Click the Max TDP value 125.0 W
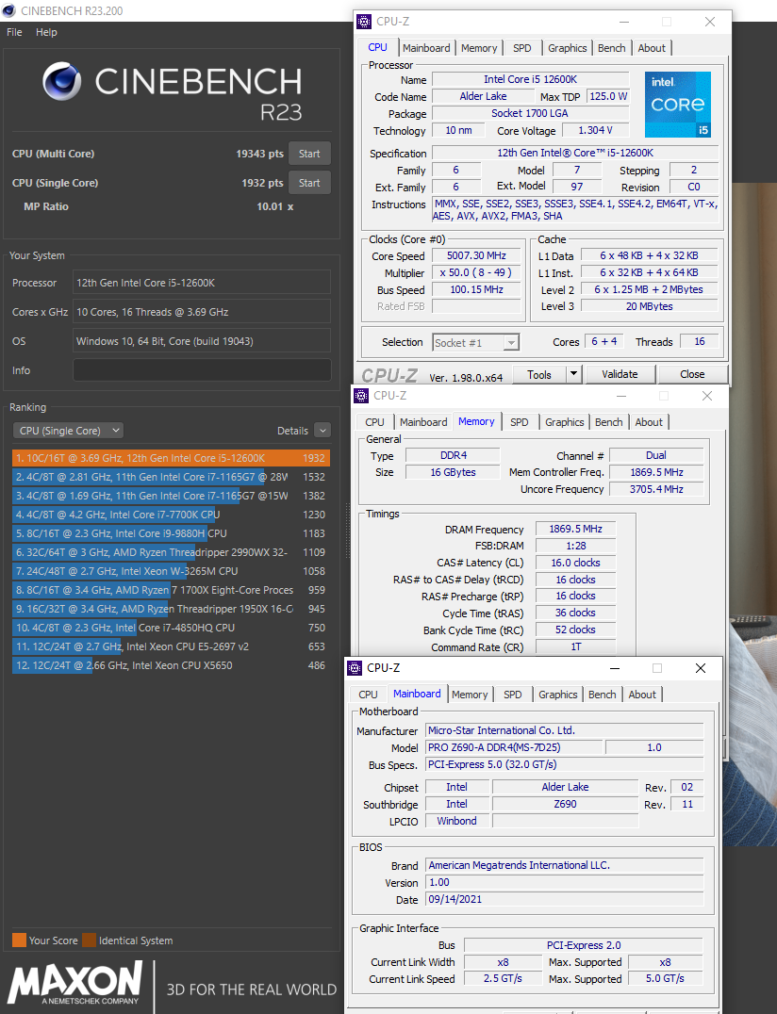 point(608,96)
